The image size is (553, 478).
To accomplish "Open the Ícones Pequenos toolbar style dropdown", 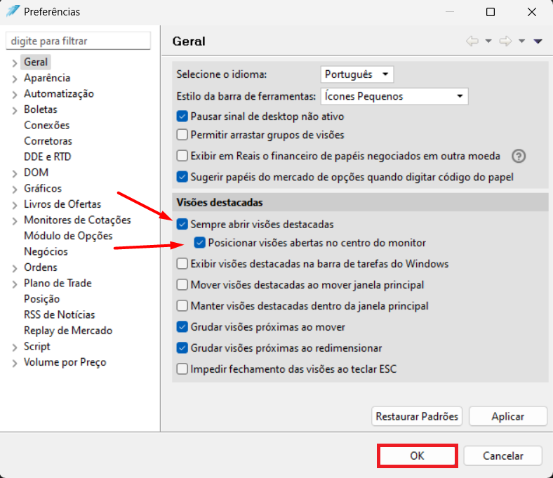I will (x=394, y=96).
